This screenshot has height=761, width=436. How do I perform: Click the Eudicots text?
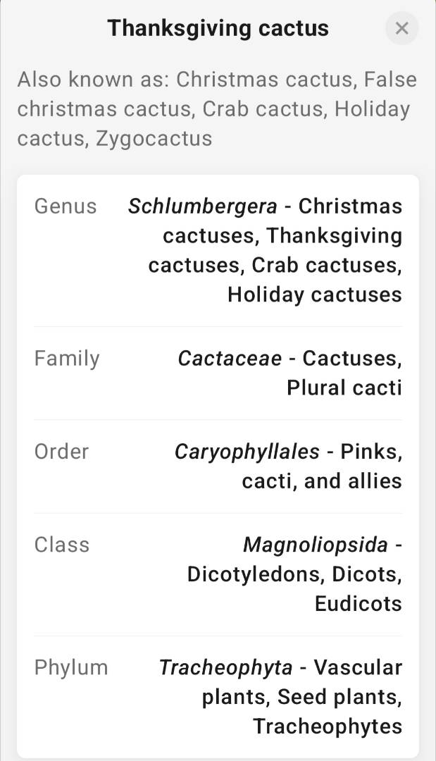coord(358,604)
